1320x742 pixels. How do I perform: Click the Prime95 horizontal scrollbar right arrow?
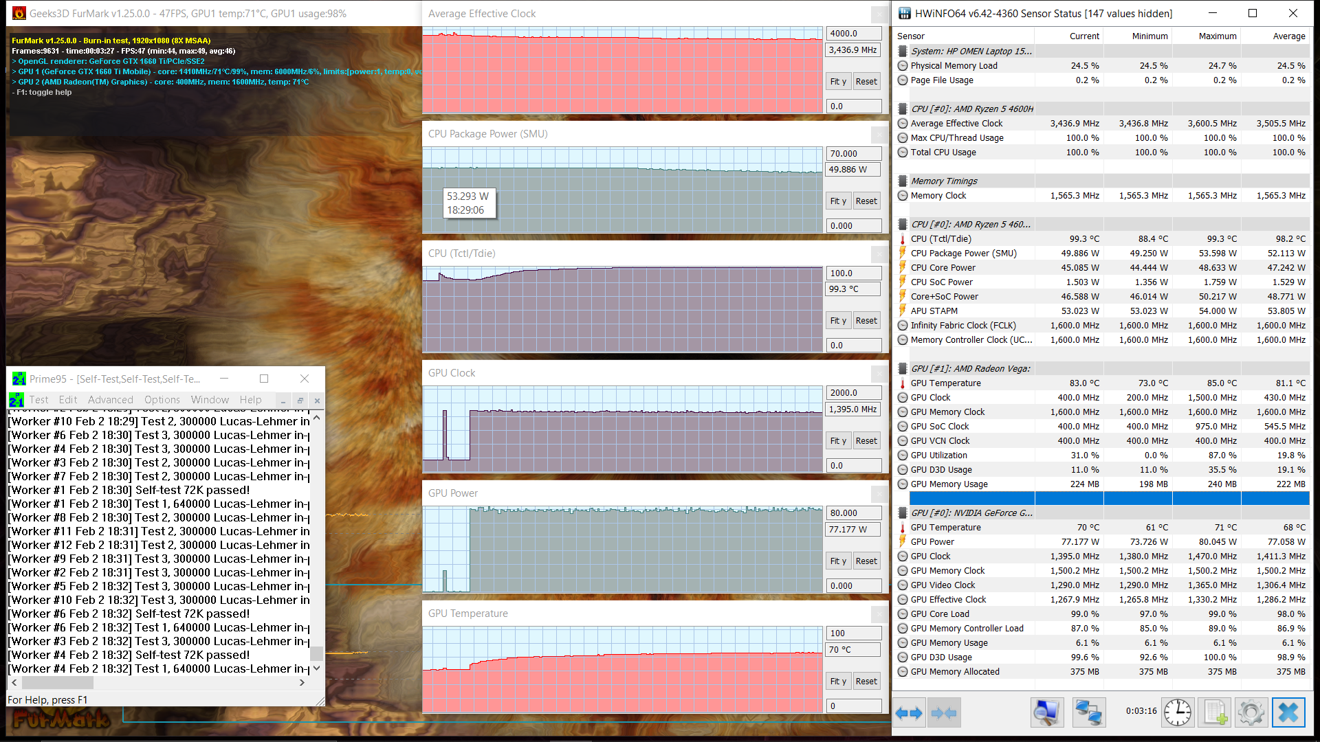302,682
